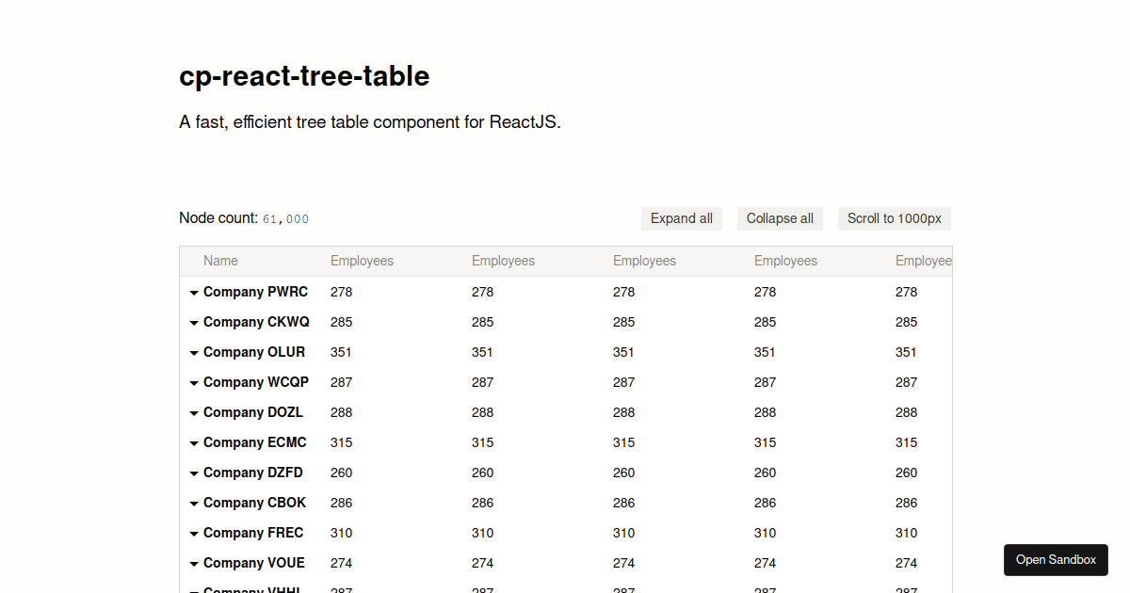Click the Collapse all button

[x=780, y=218]
